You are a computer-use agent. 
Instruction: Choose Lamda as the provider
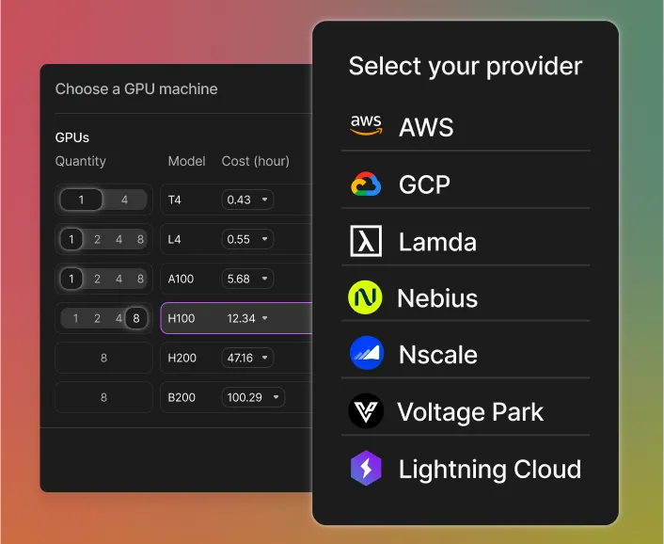coord(466,241)
